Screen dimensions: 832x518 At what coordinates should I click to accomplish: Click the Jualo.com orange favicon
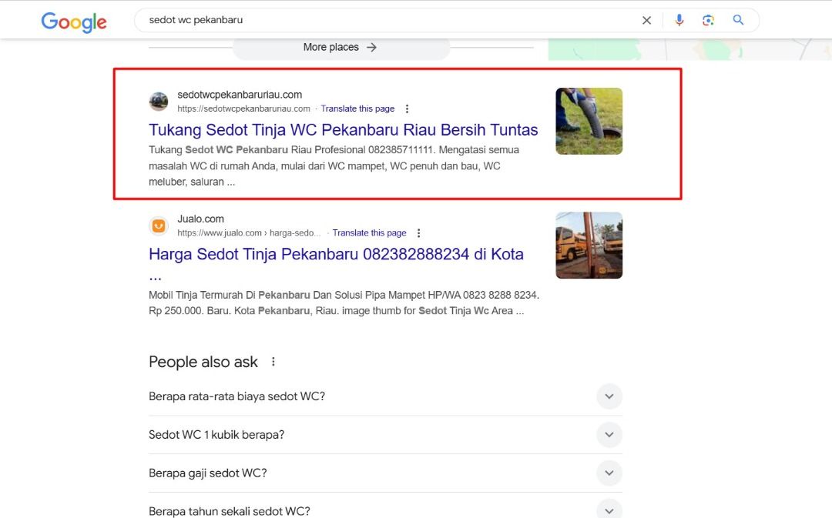coord(159,226)
